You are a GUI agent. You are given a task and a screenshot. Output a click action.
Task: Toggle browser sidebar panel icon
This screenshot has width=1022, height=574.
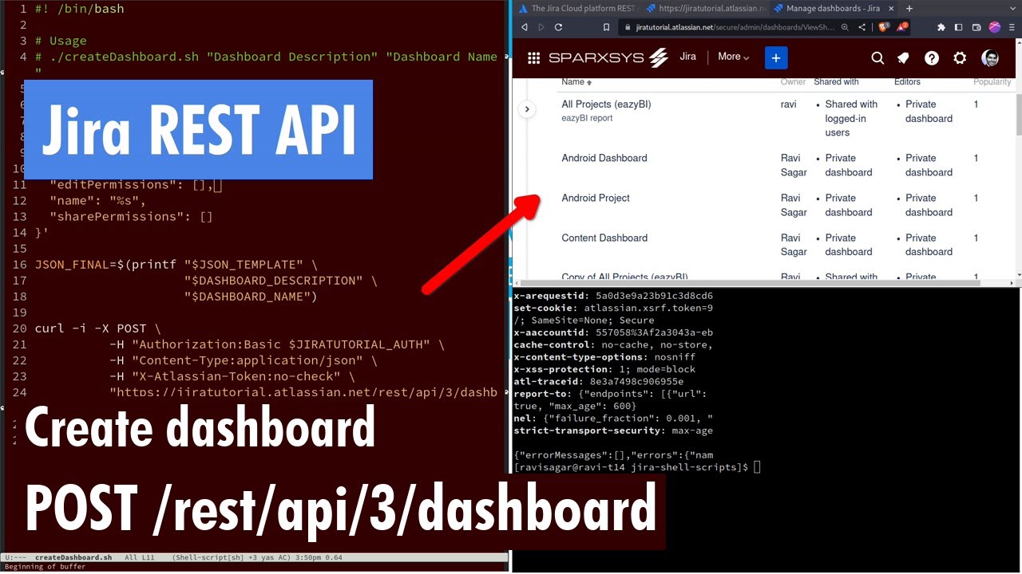click(959, 27)
